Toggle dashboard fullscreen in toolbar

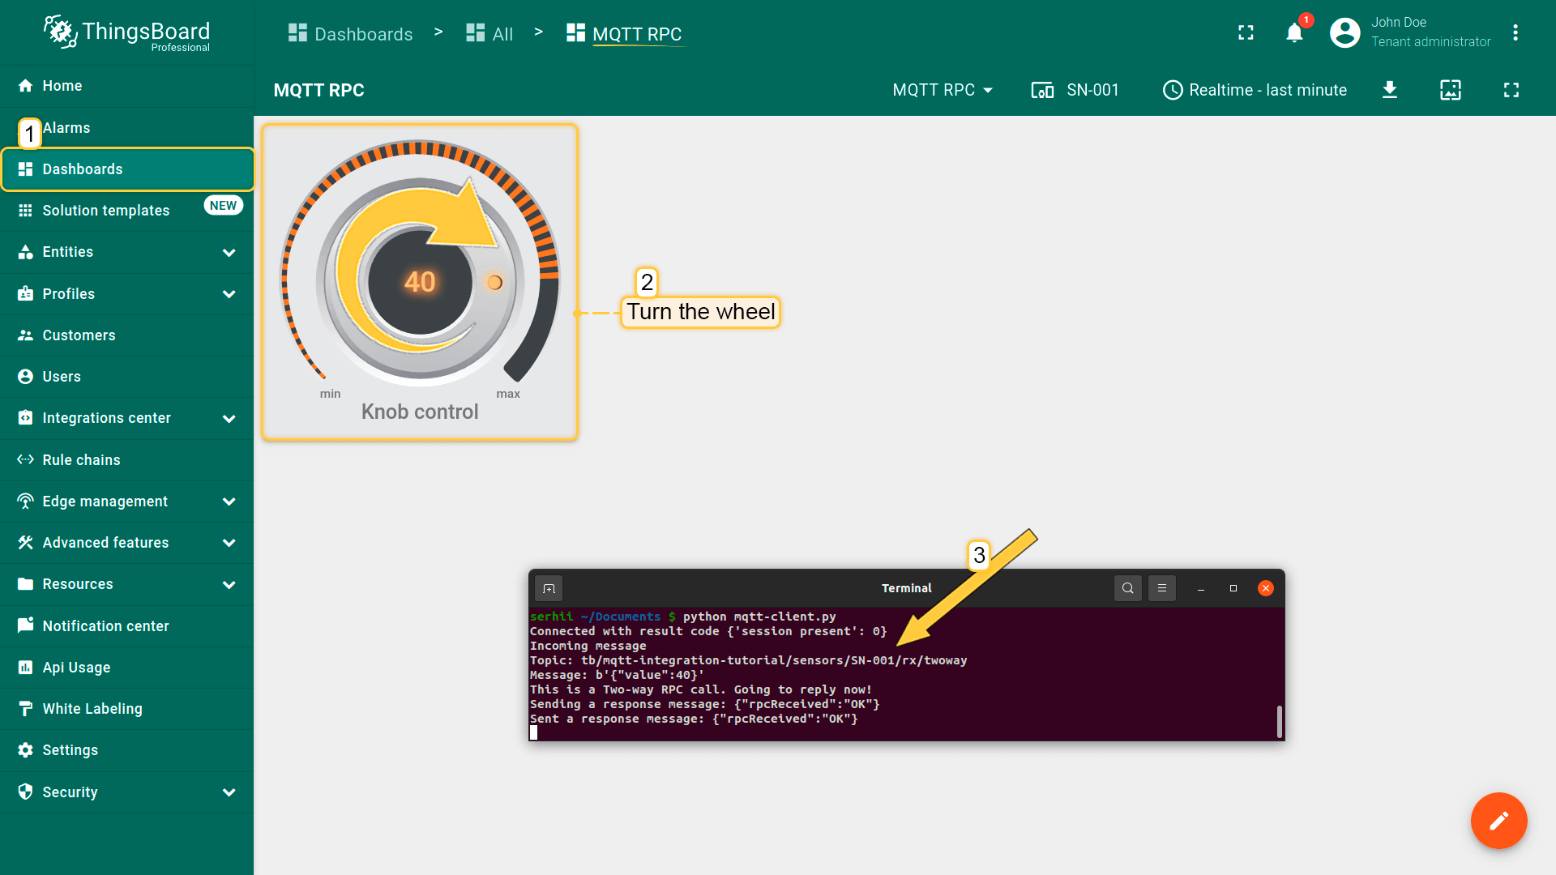click(1511, 90)
